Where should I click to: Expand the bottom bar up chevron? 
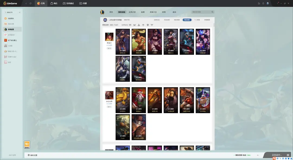[x=258, y=155]
